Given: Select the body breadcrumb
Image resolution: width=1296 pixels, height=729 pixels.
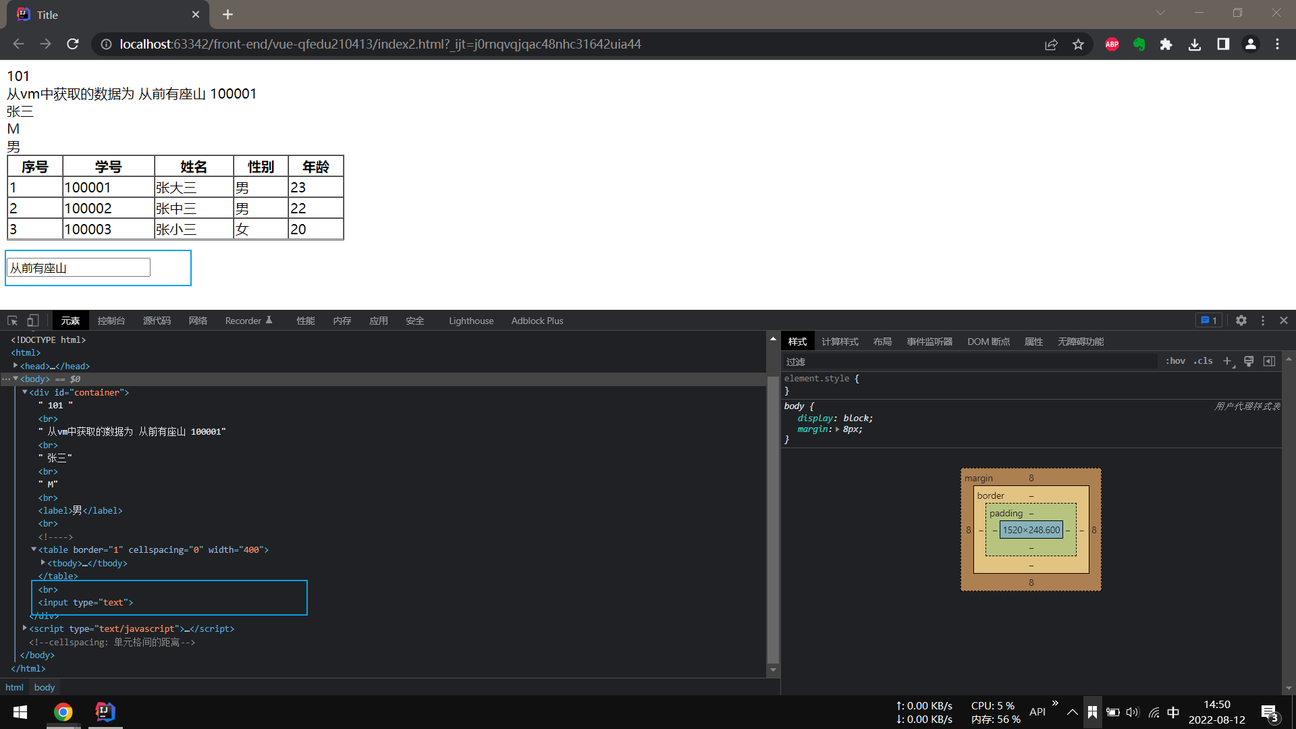Looking at the screenshot, I should point(45,687).
